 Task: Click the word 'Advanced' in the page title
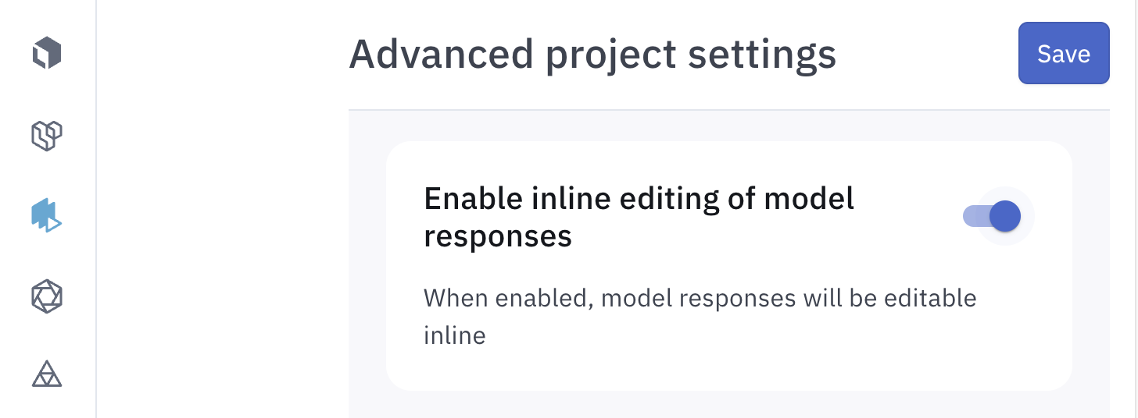(441, 55)
